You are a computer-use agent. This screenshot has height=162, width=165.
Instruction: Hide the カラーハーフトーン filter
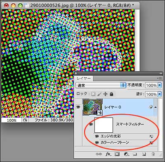point(97,143)
